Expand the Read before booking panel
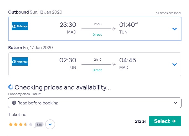189x136 pixels. pyautogui.click(x=95, y=103)
